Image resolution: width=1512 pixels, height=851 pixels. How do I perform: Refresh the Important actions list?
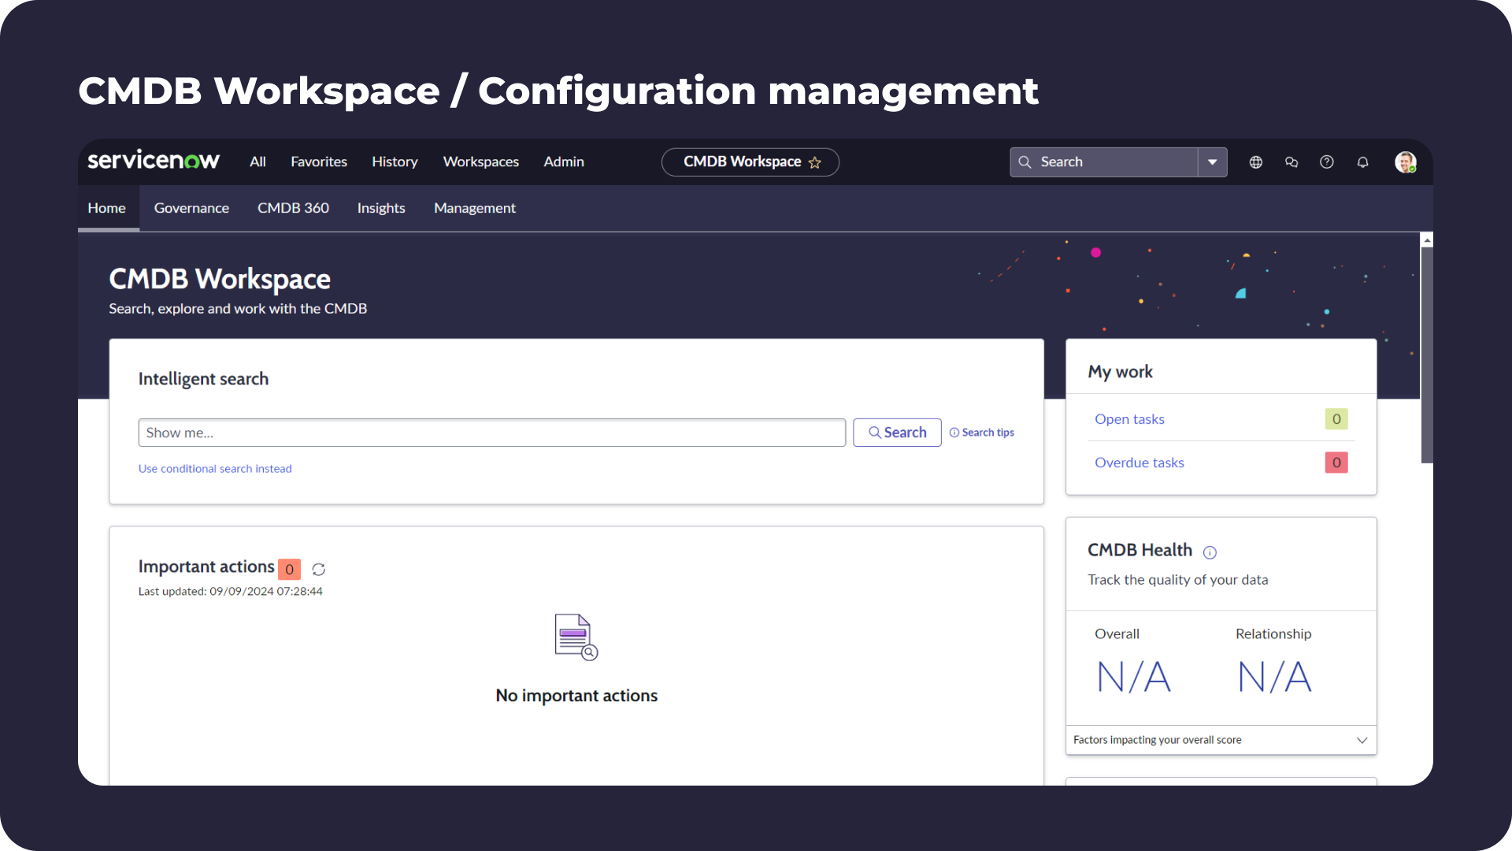click(318, 569)
